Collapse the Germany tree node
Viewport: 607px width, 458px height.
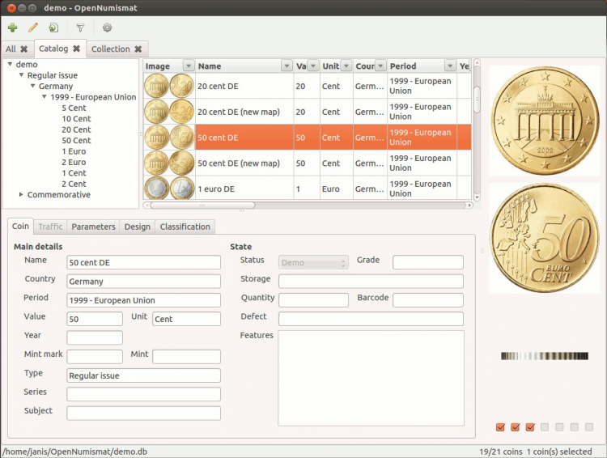33,86
